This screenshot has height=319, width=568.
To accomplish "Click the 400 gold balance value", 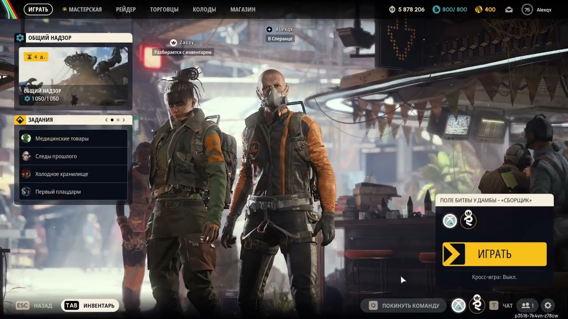I will coord(490,9).
